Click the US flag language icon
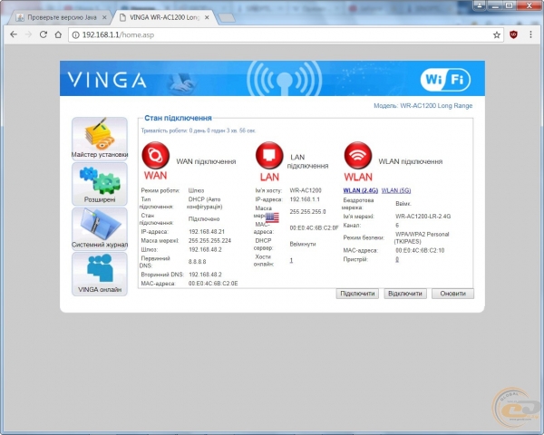This screenshot has width=544, height=435. tap(272, 217)
